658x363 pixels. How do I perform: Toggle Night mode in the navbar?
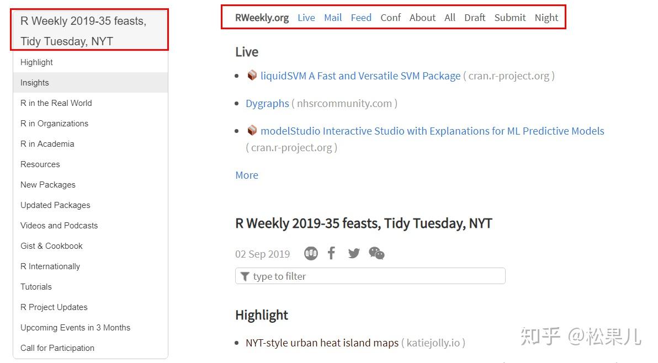(x=546, y=18)
